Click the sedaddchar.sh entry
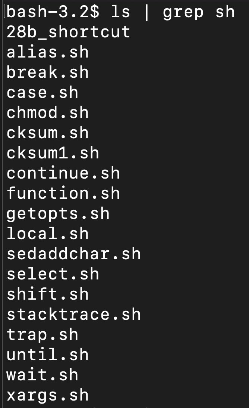The width and height of the screenshot is (249, 408). click(x=73, y=254)
